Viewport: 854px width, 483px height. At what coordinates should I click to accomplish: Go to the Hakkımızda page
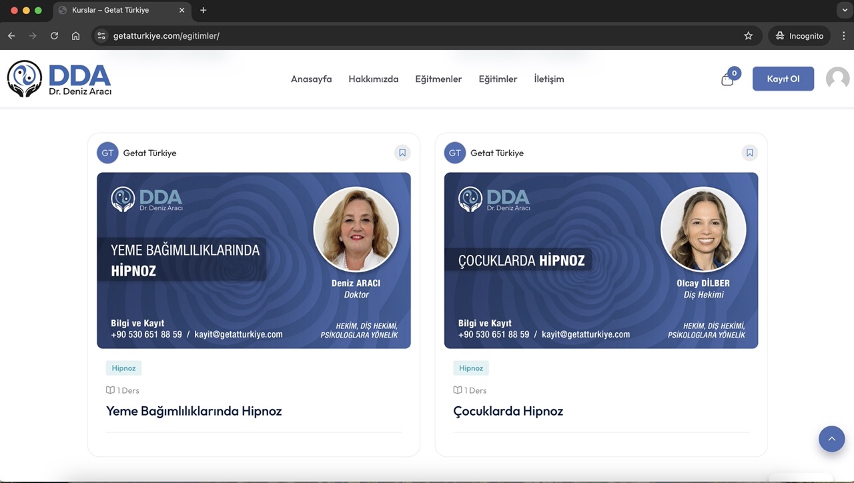click(x=373, y=79)
